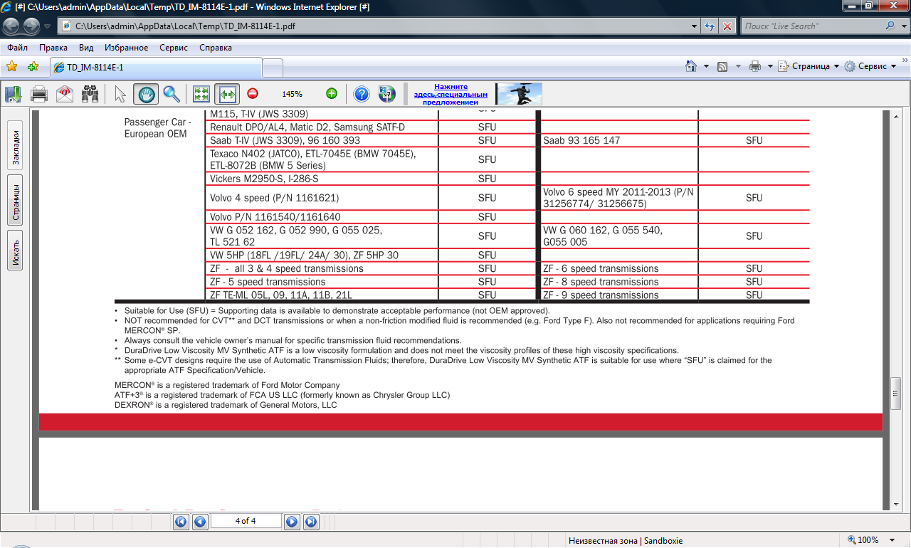Open the Избранное menu
This screenshot has height=548, width=911.
click(x=126, y=48)
